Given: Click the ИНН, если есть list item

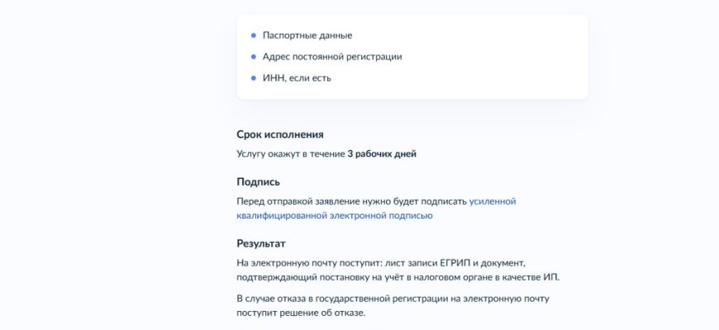Looking at the screenshot, I should pyautogui.click(x=297, y=78).
